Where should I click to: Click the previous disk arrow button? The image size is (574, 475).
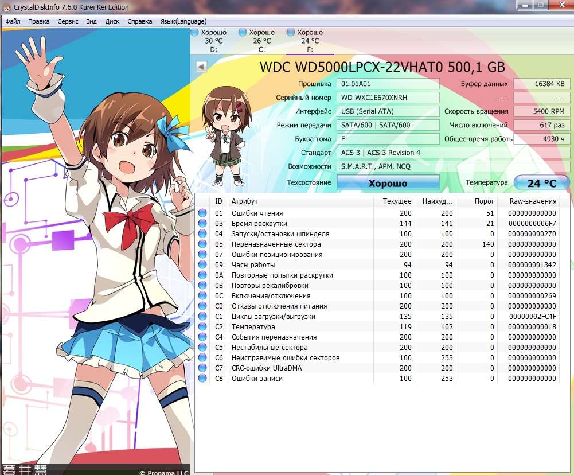(x=201, y=67)
